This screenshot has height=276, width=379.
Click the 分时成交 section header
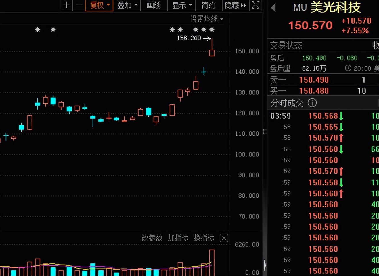point(287,103)
